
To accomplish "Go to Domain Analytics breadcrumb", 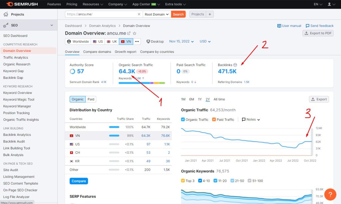I will 103,26.
